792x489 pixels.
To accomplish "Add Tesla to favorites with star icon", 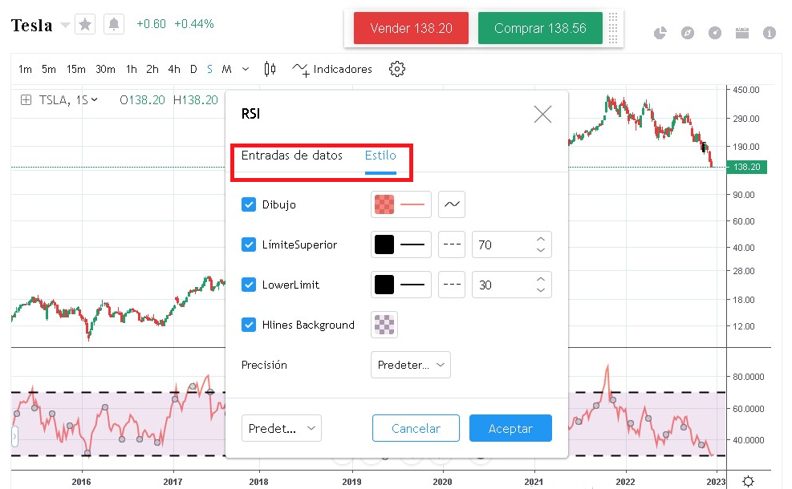I will coord(85,25).
